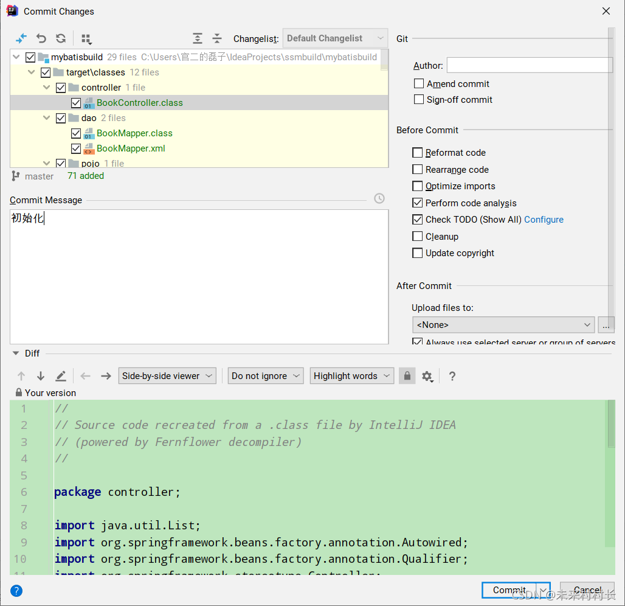
Task: Click Expand All in file tree toolbar
Action: (198, 38)
